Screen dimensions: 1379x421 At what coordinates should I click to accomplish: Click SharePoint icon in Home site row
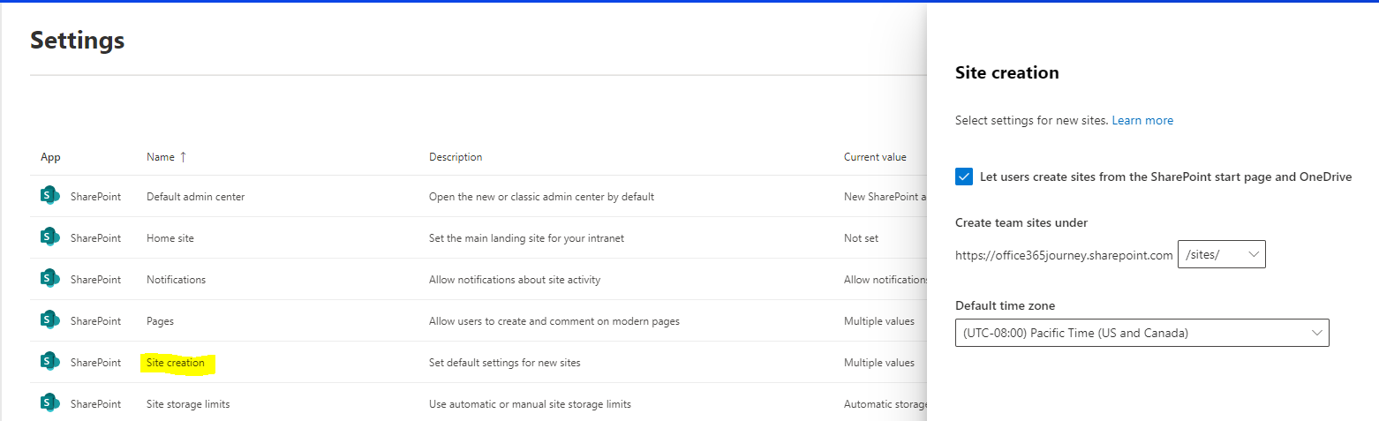[49, 237]
